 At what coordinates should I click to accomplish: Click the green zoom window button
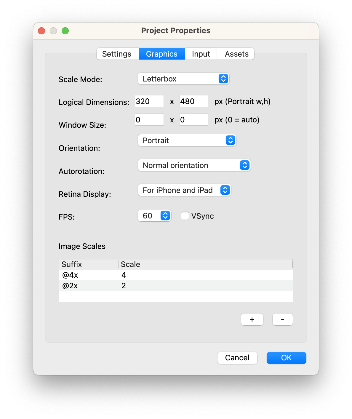(65, 31)
